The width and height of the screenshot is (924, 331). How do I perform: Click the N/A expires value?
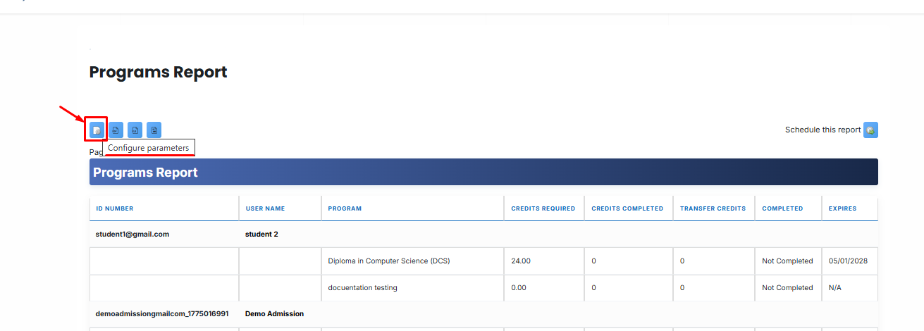coord(835,287)
